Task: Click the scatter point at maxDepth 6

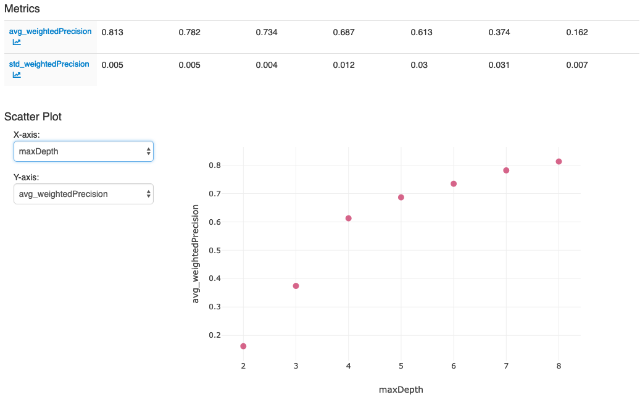Action: point(454,184)
